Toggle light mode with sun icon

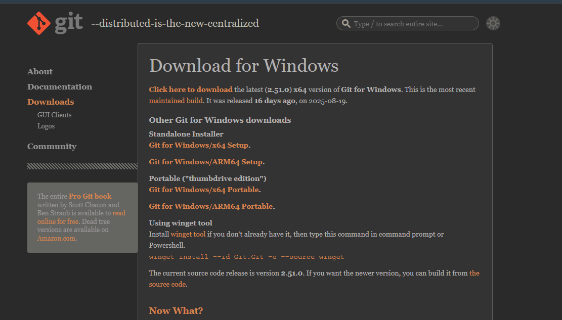493,23
